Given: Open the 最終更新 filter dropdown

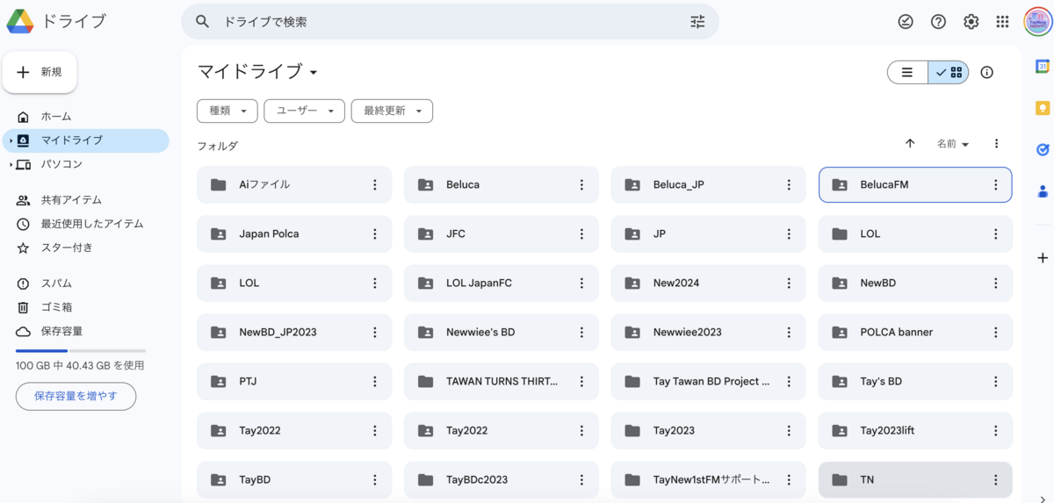Looking at the screenshot, I should (392, 111).
